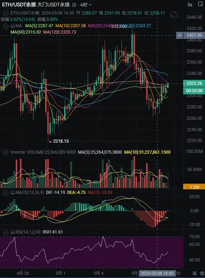Select the DEA:-4.75 value
Image resolution: width=205 pixels, height=278 pixels.
click(x=76, y=193)
